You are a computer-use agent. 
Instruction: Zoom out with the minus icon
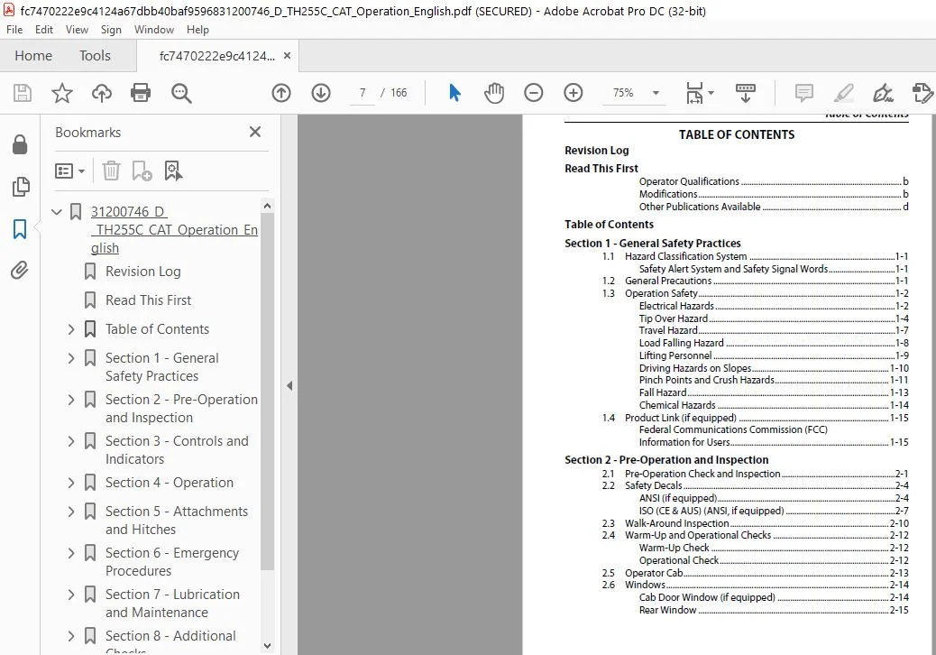(534, 93)
